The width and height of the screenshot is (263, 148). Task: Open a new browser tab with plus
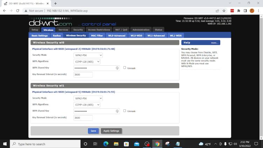point(55,4)
